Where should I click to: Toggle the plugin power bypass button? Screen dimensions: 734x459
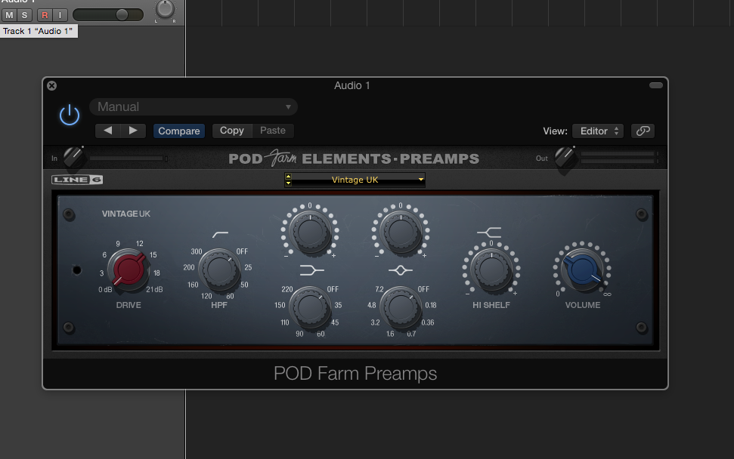[70, 115]
